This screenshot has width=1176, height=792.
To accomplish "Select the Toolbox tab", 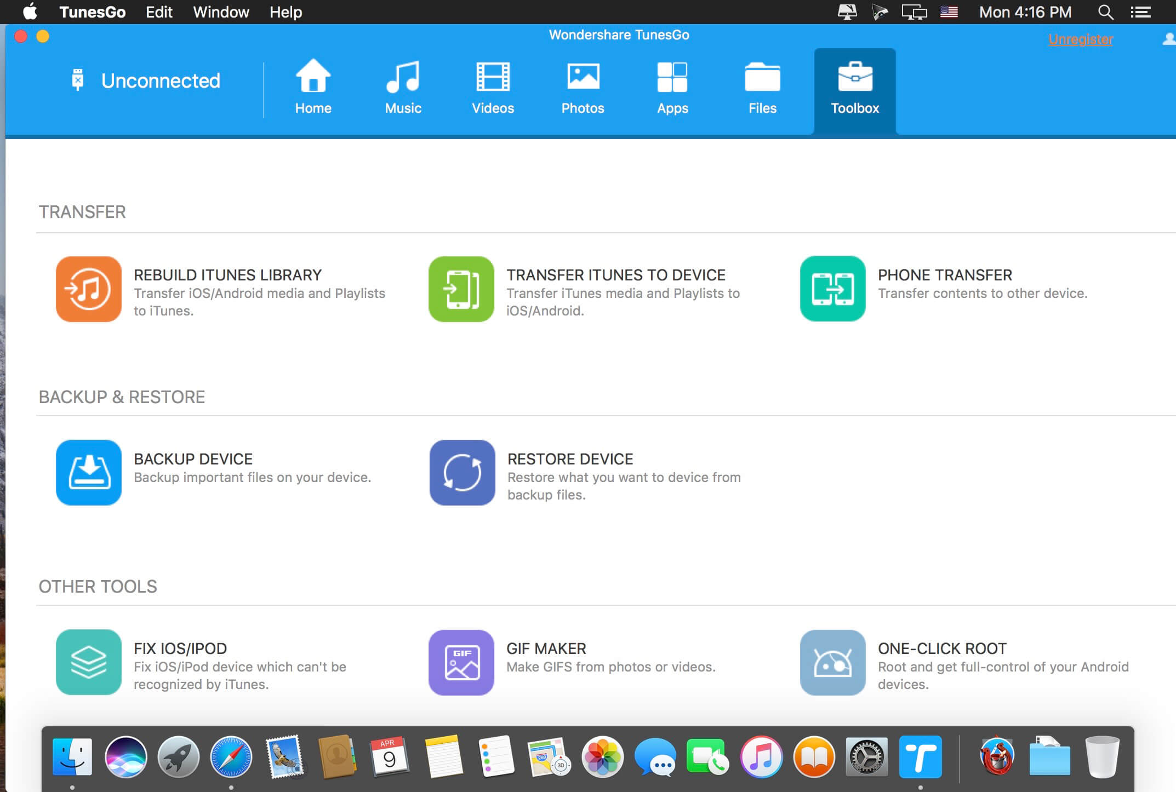I will point(855,91).
